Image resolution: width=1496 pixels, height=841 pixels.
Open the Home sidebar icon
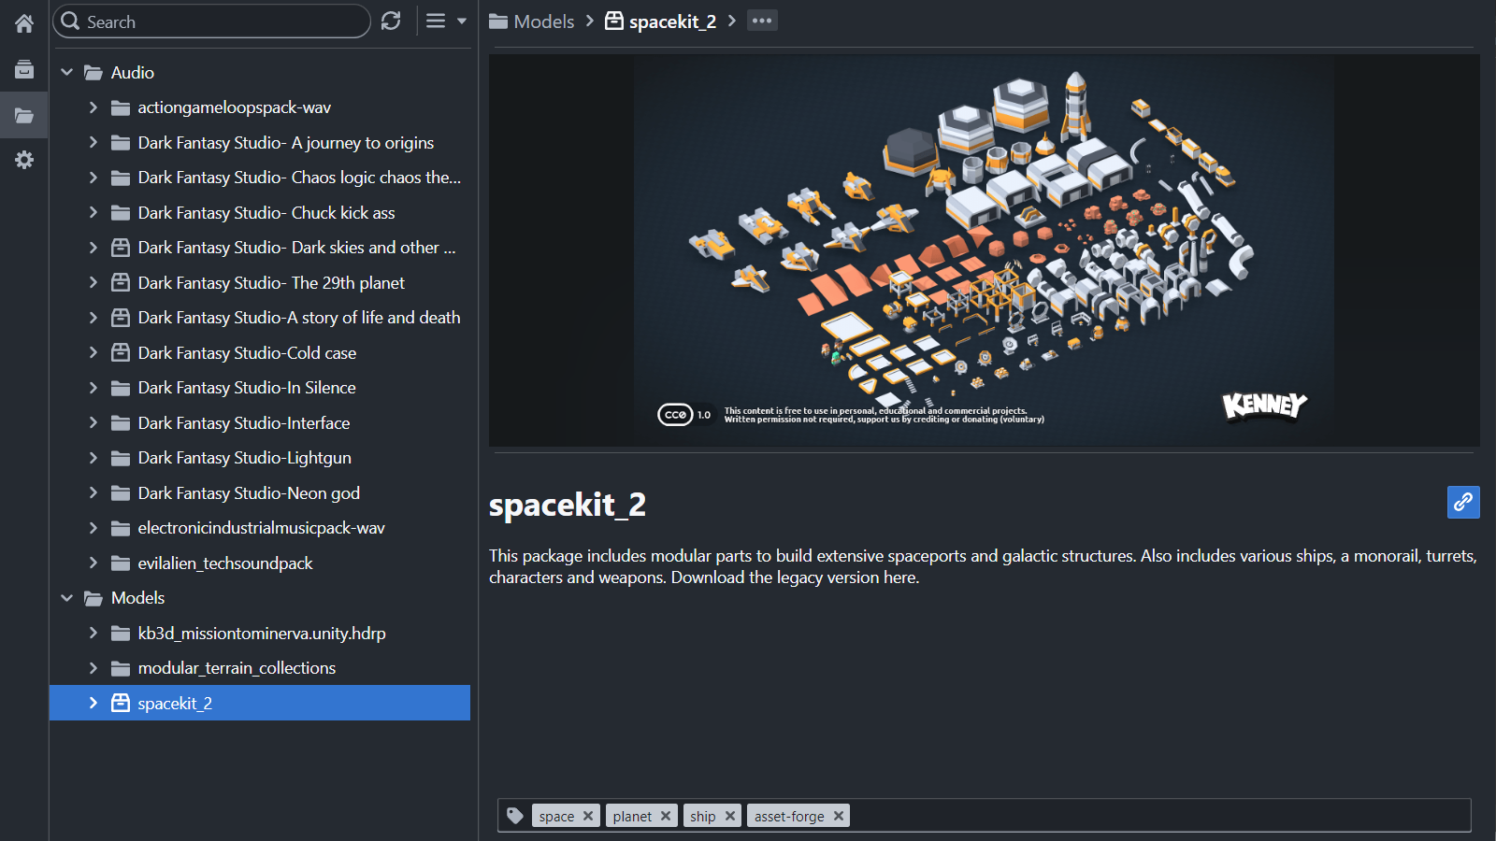24,23
